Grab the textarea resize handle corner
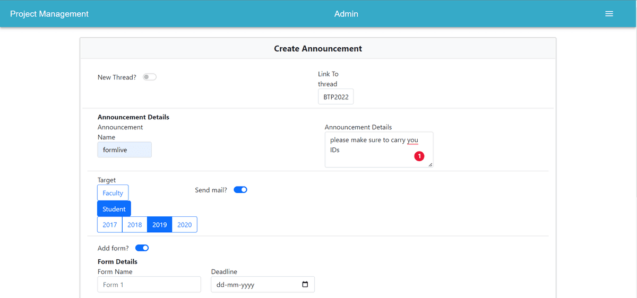637x298 pixels. [430, 164]
